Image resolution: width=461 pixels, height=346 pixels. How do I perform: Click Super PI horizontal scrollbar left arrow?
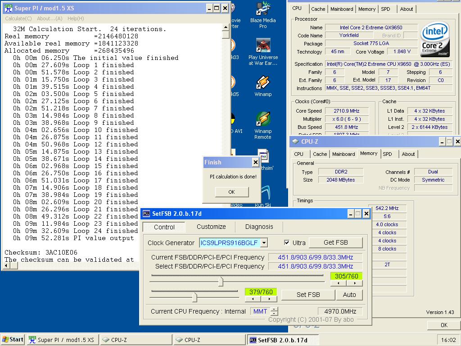pyautogui.click(x=6, y=265)
